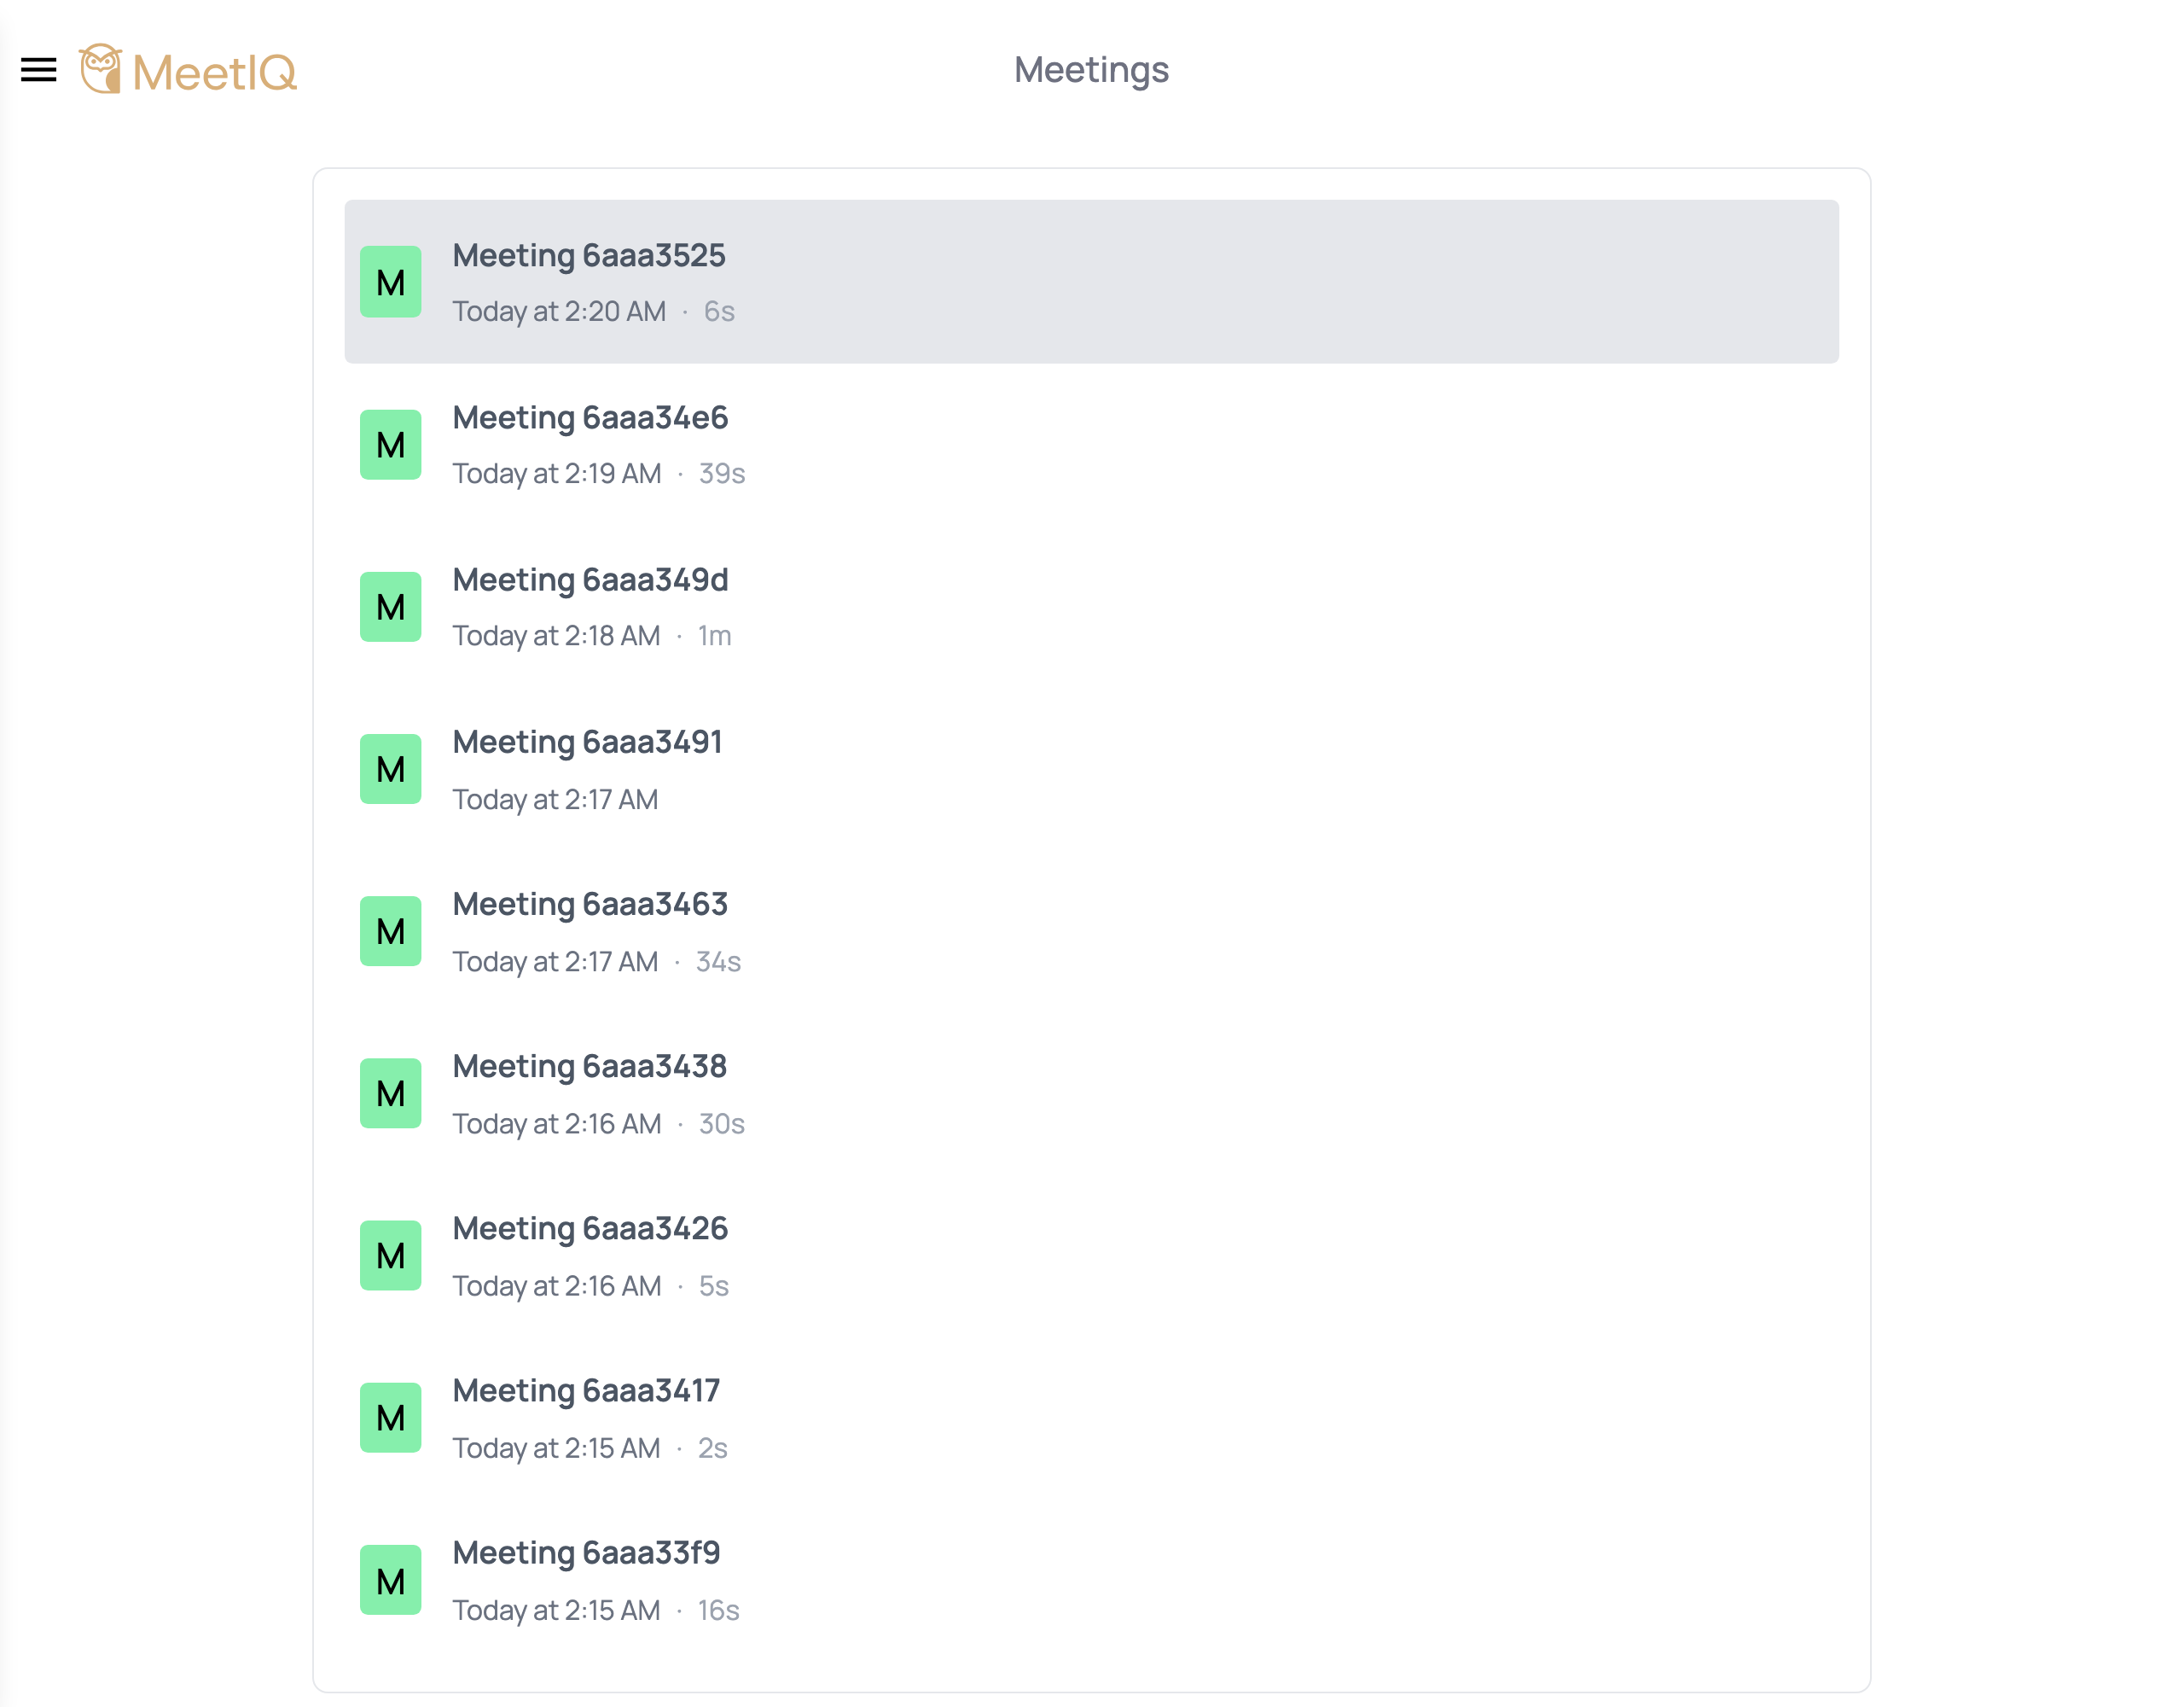
Task: Open Meeting 6aaa34e6 title
Action: (590, 417)
